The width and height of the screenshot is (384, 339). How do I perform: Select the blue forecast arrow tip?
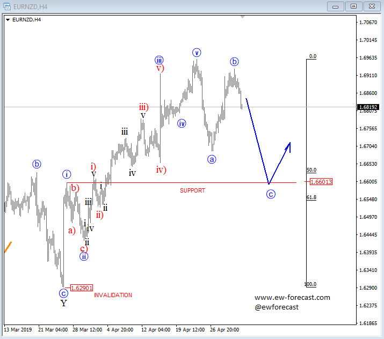pos(289,144)
